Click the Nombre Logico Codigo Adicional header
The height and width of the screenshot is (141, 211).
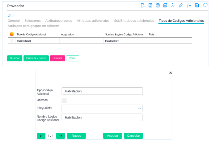(x=124, y=35)
